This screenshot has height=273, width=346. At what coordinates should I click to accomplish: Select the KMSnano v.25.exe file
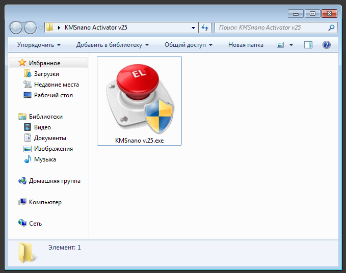(x=139, y=101)
